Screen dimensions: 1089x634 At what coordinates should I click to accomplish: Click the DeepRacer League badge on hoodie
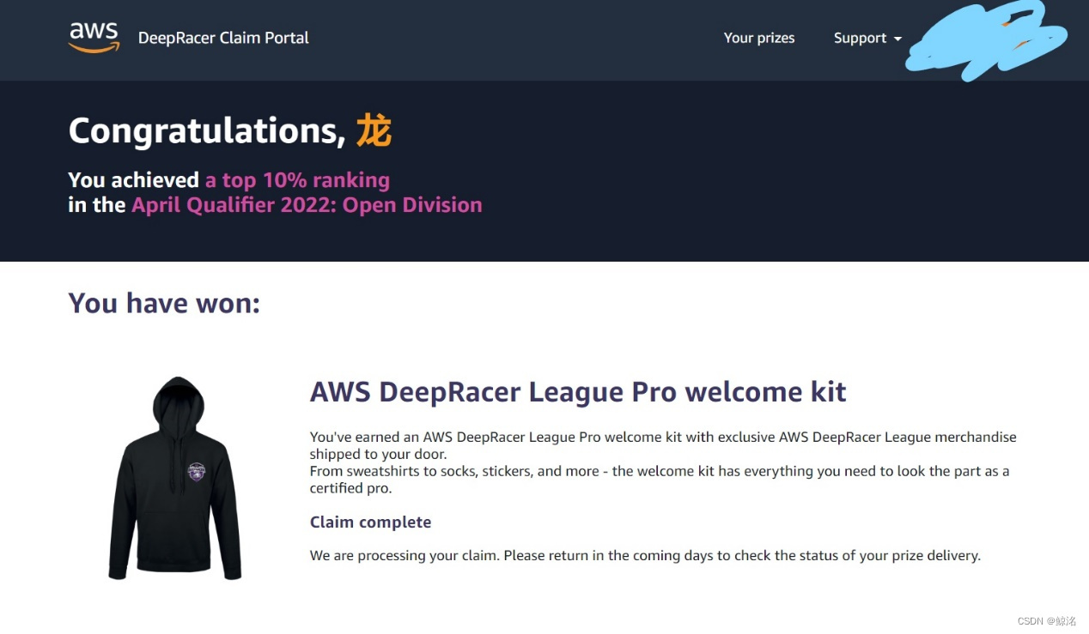click(198, 473)
